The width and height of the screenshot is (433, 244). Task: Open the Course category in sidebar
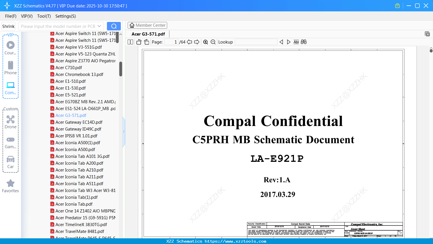[11, 48]
